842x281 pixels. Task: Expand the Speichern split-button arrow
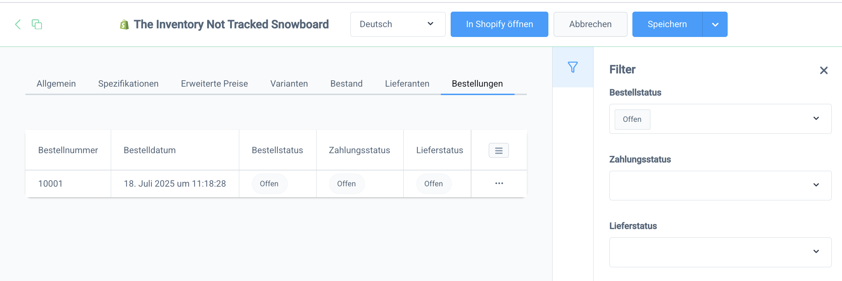coord(715,24)
